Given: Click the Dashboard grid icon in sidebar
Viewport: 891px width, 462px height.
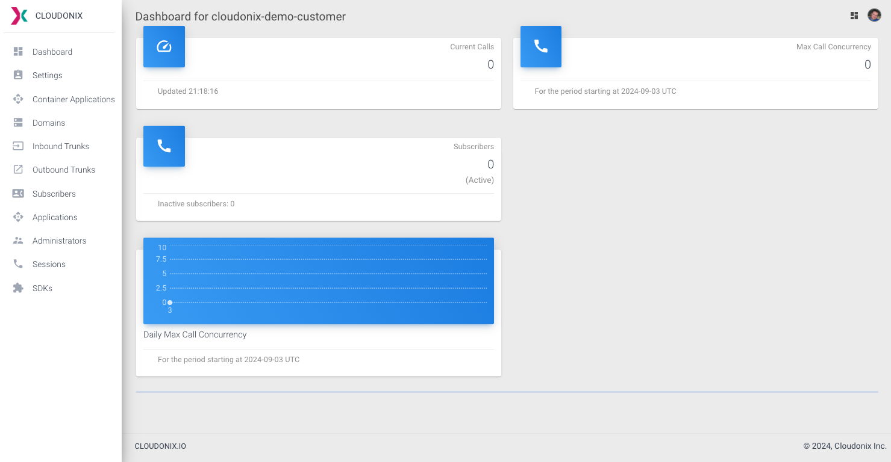Looking at the screenshot, I should tap(18, 52).
